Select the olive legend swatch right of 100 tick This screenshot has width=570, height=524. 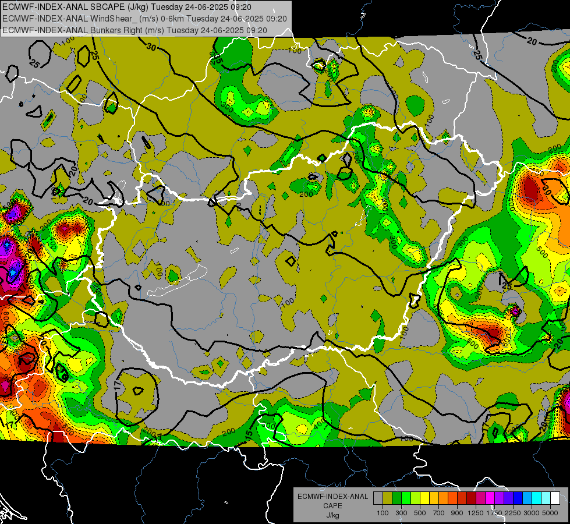pos(388,498)
